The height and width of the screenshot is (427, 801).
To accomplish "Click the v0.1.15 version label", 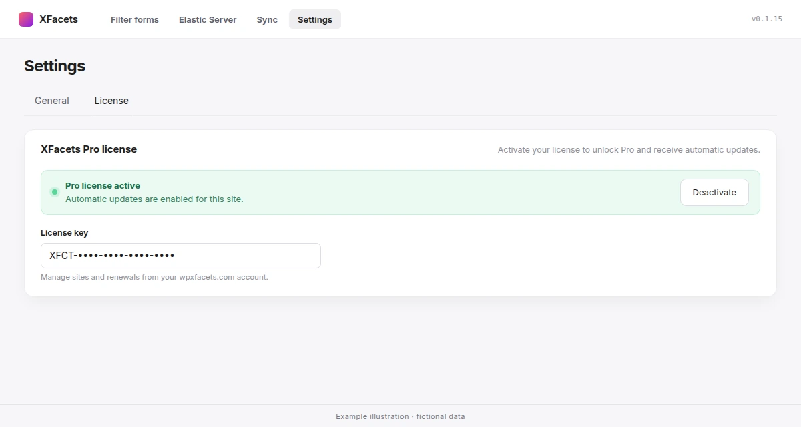I will (767, 19).
